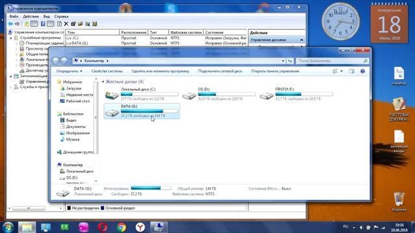Image resolution: width=415 pixels, height=233 pixels.
Task: Expand the Планировщик заданий node
Action: (x=16, y=43)
